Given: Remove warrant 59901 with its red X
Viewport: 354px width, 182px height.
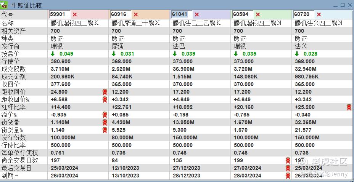Looking at the screenshot, I should (75, 14).
